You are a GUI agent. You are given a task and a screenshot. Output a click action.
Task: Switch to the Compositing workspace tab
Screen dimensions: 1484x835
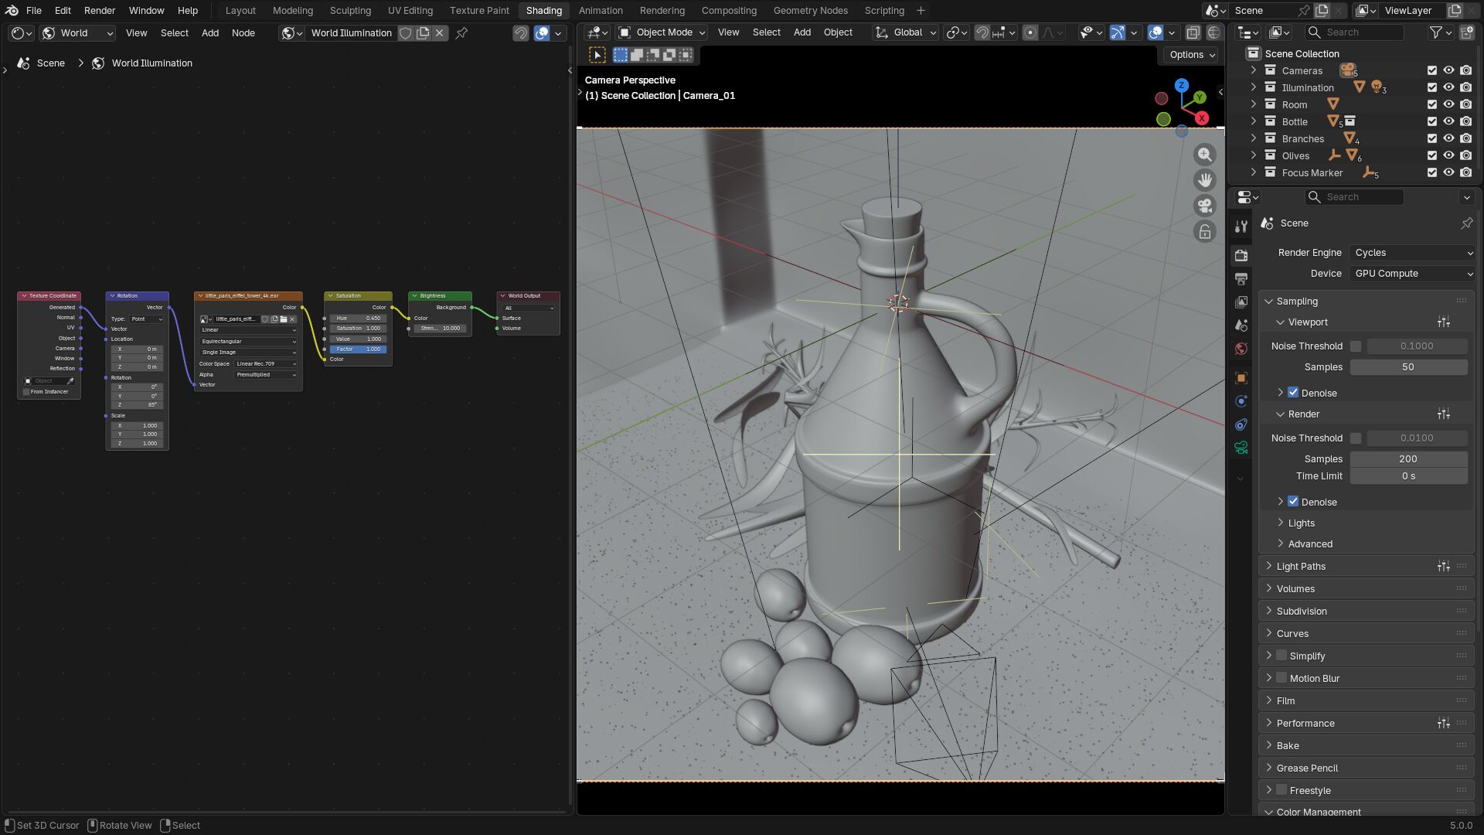tap(728, 11)
